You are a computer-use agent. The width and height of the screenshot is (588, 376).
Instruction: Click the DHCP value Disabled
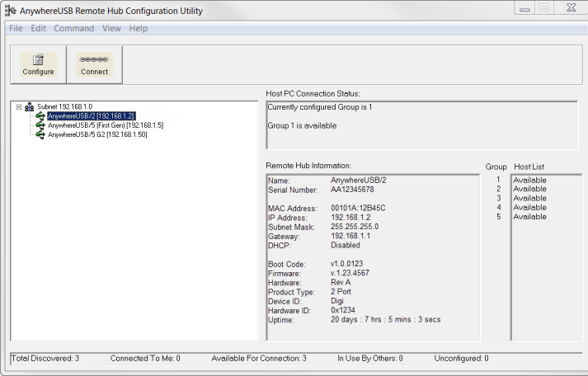click(346, 245)
